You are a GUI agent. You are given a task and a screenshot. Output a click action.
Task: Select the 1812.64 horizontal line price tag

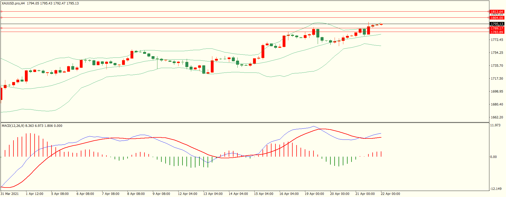(497, 12)
